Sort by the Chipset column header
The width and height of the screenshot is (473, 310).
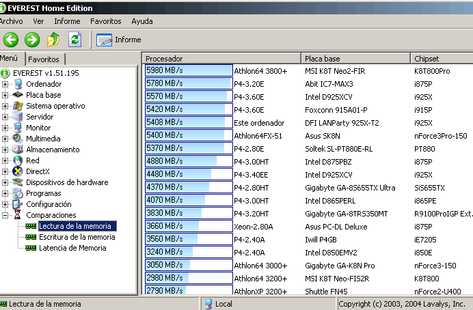point(442,59)
